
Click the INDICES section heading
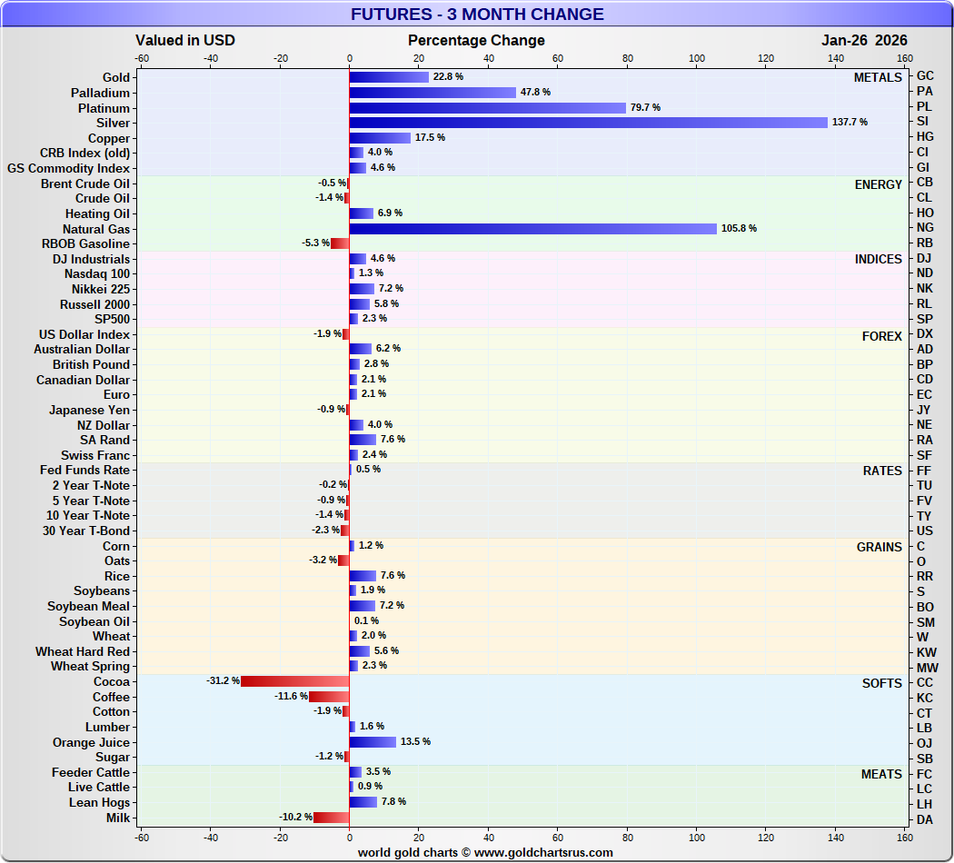[878, 259]
